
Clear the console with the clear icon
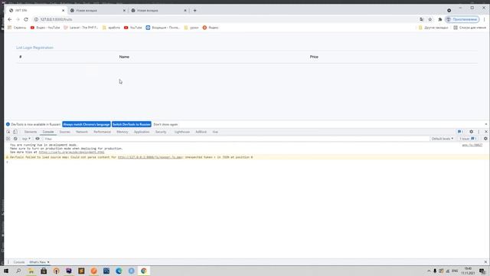(x=15, y=139)
